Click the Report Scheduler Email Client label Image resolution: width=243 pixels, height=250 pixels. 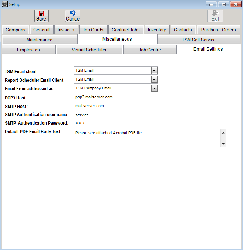[x=34, y=80]
